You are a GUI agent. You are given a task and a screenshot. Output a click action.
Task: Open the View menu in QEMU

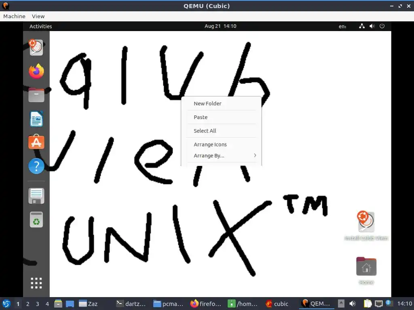(38, 16)
